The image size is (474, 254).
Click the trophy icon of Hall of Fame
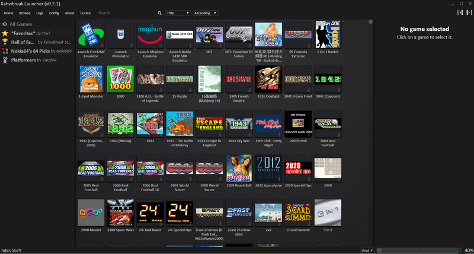5,42
